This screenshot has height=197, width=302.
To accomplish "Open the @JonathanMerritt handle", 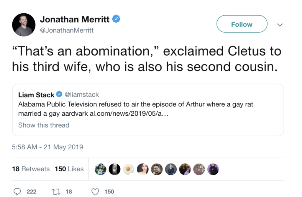I will (67, 30).
